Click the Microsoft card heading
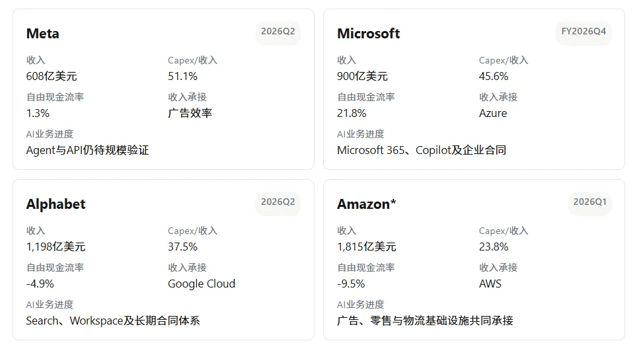The height and width of the screenshot is (347, 641). [x=368, y=34]
